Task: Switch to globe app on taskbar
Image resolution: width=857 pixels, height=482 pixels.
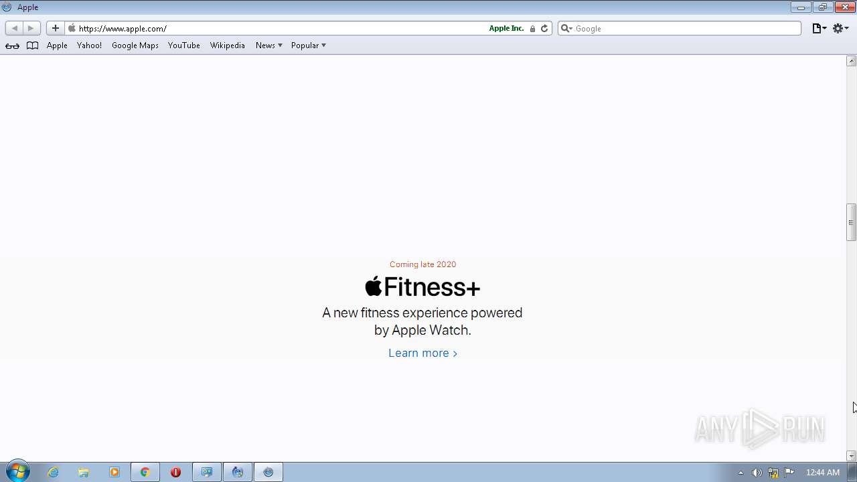Action: [238, 472]
